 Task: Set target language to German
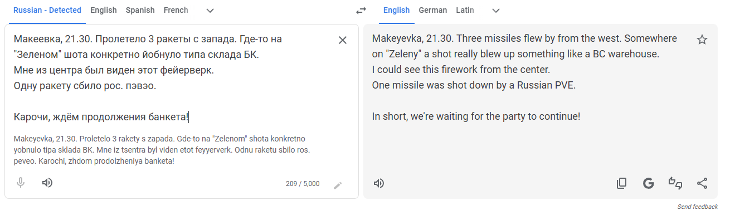point(433,10)
